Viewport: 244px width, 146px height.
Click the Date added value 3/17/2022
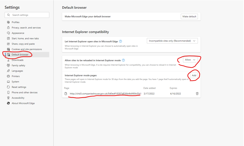149,94
